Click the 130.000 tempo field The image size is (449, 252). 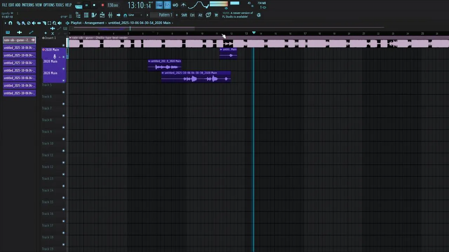tap(113, 5)
